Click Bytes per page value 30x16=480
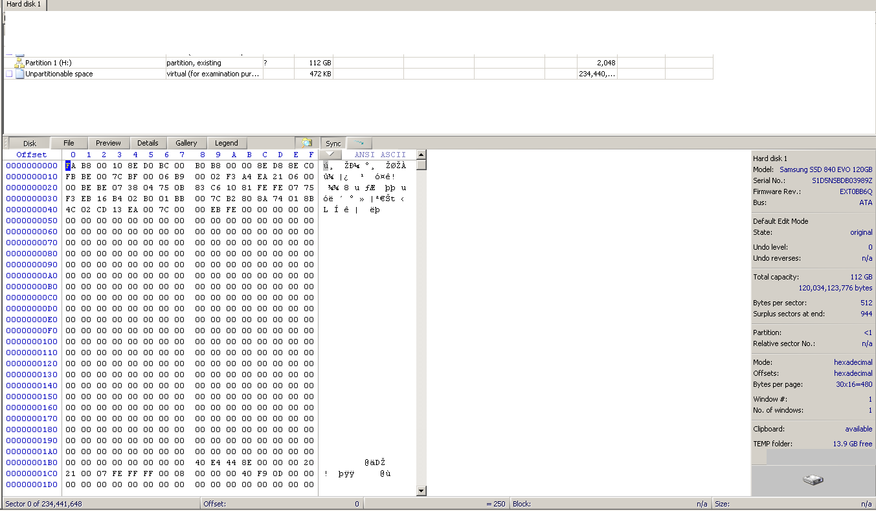Viewport: 876px width, 511px height. 854,384
